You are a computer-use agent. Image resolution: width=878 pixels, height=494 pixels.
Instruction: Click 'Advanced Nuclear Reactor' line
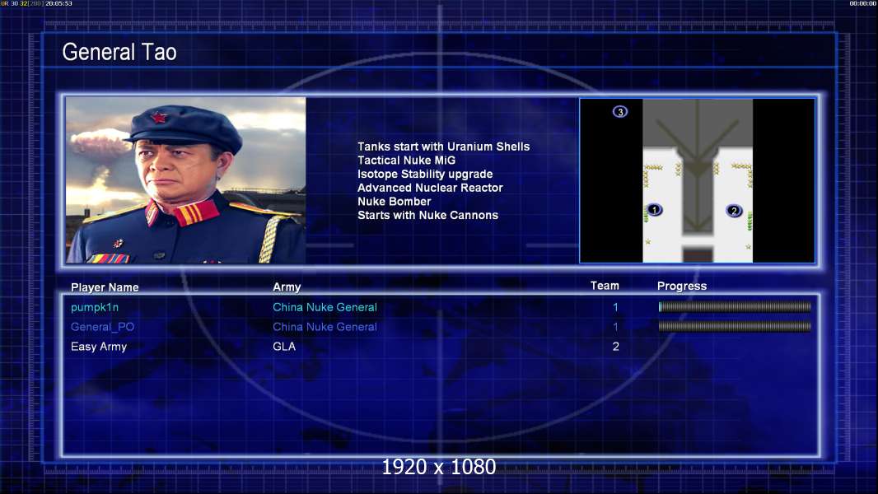tap(430, 188)
